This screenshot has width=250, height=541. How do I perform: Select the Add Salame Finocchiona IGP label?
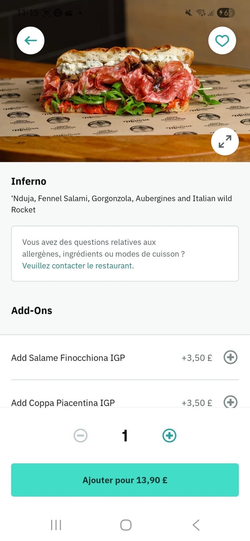click(x=68, y=358)
